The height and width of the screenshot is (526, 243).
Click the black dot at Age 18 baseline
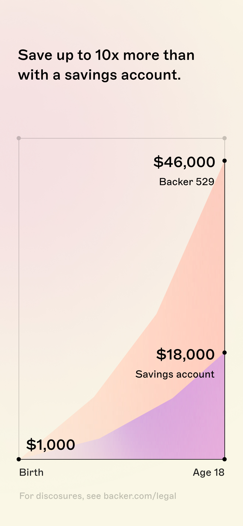click(x=224, y=459)
